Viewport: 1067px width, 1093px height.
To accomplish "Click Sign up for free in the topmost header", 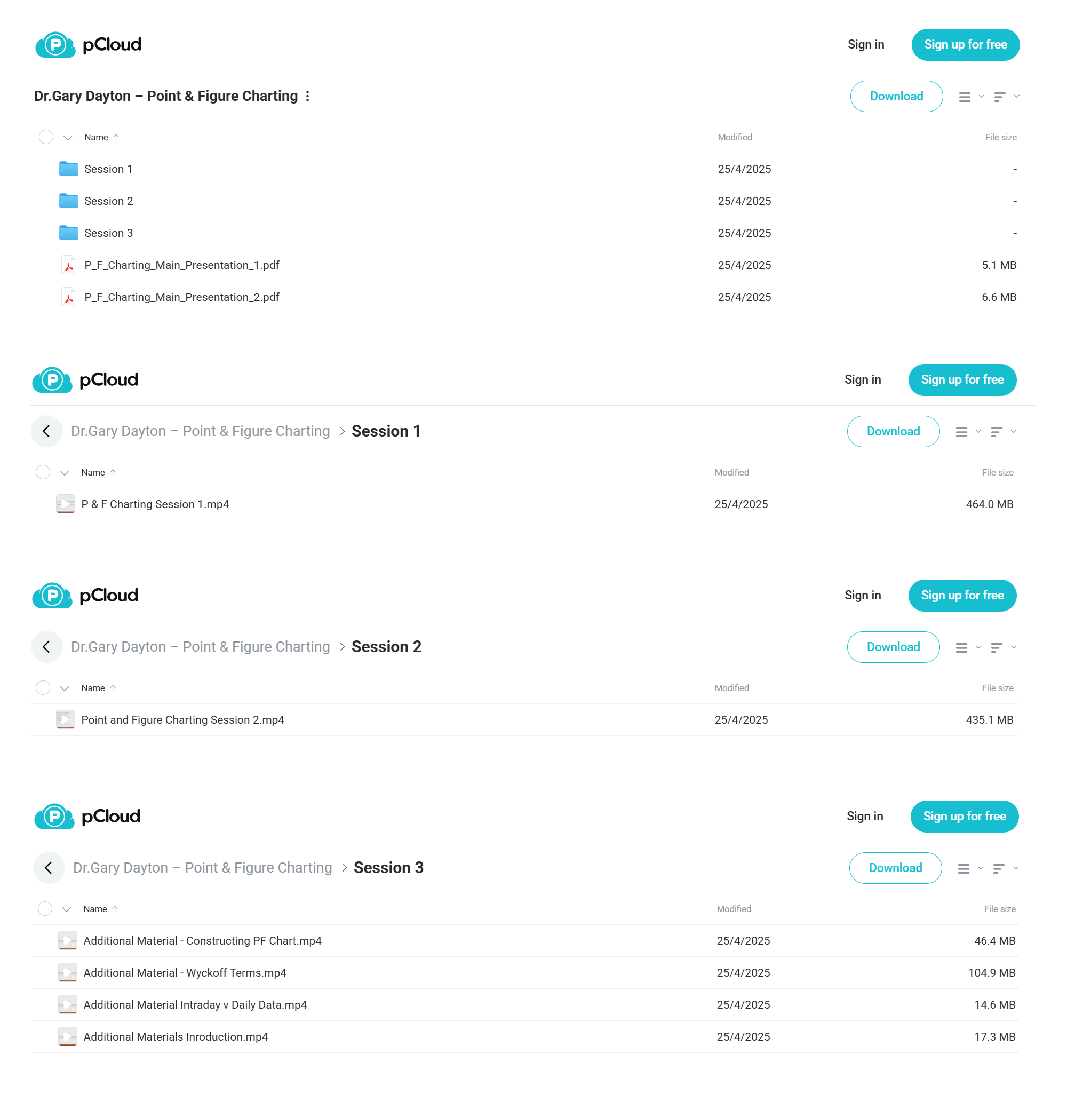I will (966, 45).
